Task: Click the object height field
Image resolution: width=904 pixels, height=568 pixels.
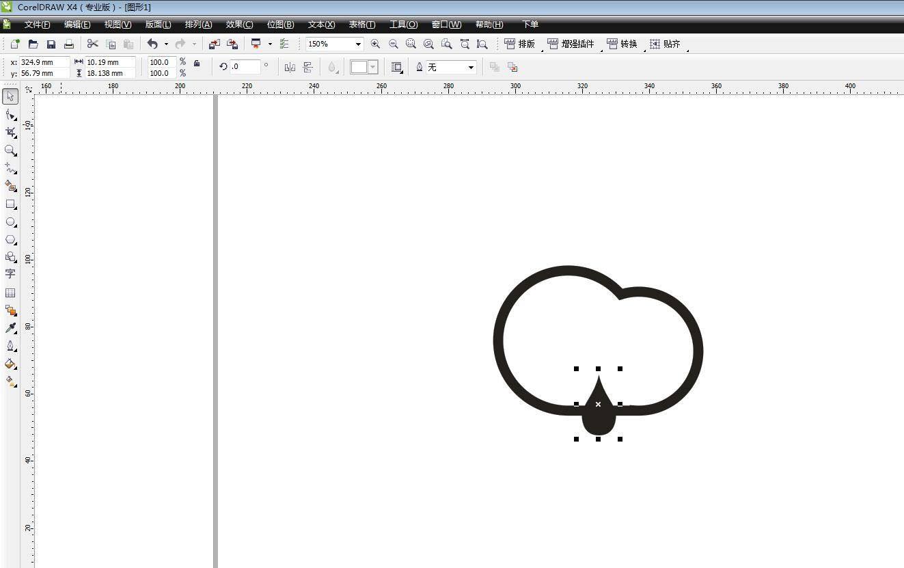Action: [x=110, y=73]
